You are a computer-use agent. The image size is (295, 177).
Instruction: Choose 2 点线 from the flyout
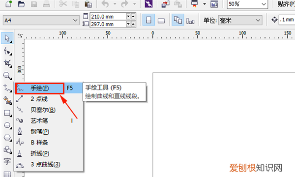(49, 99)
